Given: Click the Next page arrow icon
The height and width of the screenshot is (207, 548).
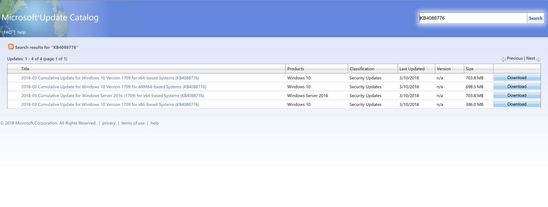Looking at the screenshot, I should click(538, 59).
